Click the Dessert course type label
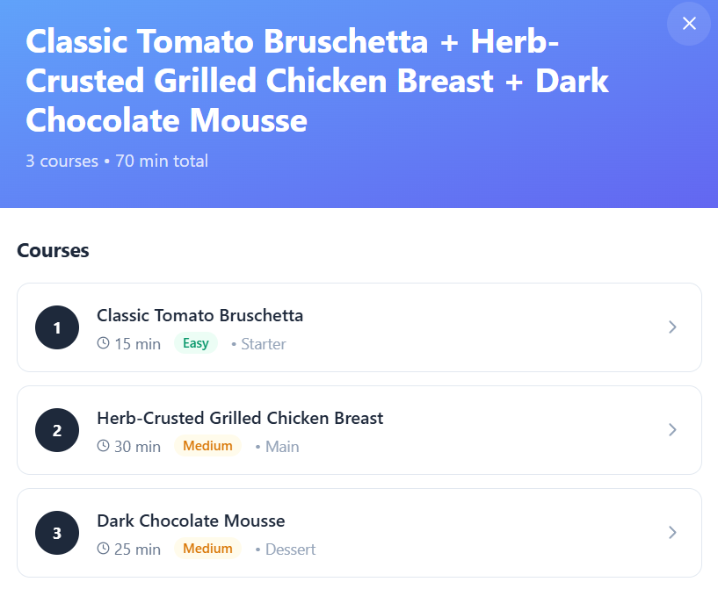The image size is (718, 589). point(289,549)
